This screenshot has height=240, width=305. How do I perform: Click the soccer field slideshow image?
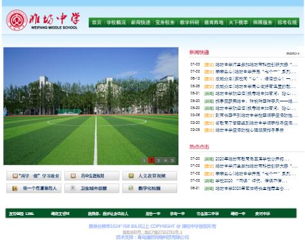91,106
